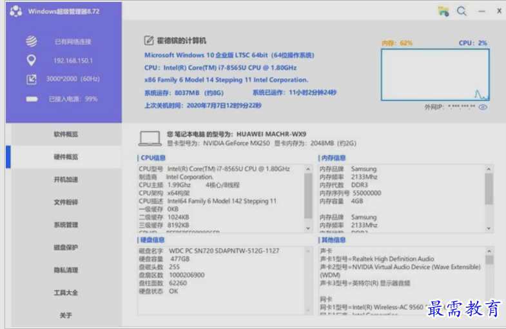Click the CPU i7-8565U blue line
This screenshot has width=506, height=329.
[220, 68]
